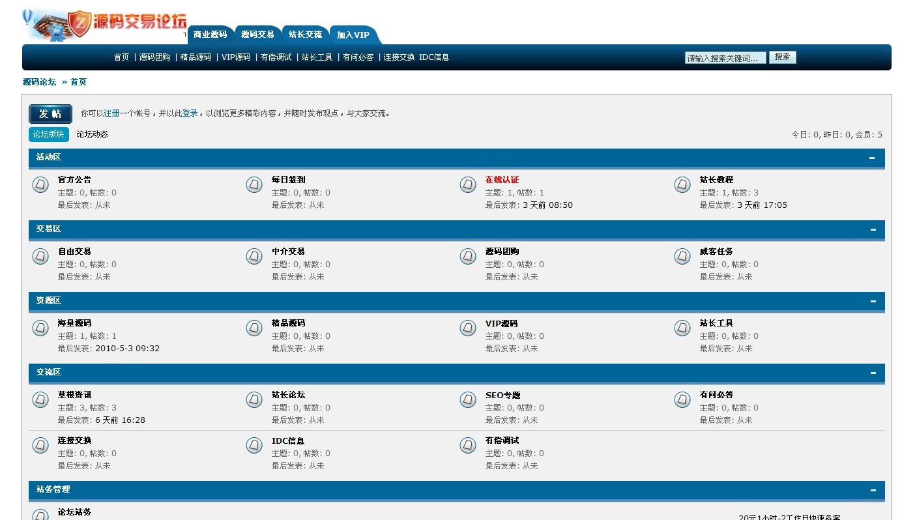The width and height of the screenshot is (902, 520).
Task: Collapse the 交流区 section
Action: coord(872,373)
